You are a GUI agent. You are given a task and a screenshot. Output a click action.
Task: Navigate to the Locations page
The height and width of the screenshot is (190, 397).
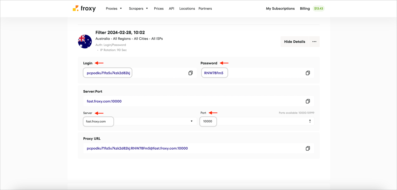click(187, 8)
